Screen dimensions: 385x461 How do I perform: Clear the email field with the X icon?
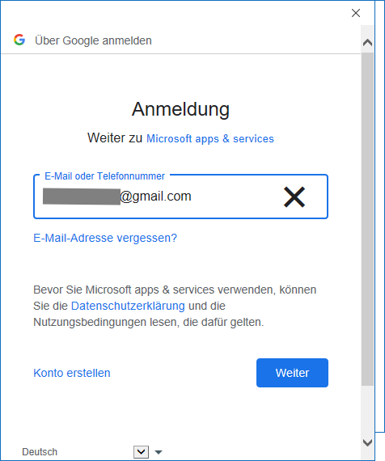pyautogui.click(x=294, y=197)
